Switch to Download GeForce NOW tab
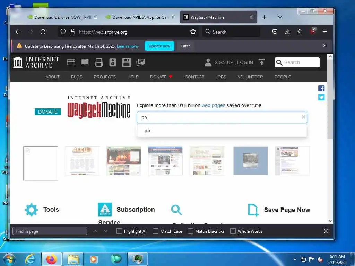The height and width of the screenshot is (266, 355). (x=62, y=17)
